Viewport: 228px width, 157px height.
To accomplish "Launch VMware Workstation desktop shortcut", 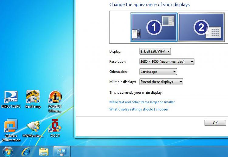I will coord(11,130).
